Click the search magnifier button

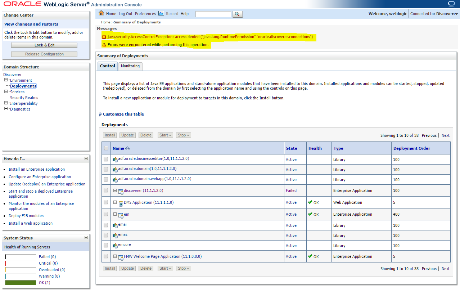[237, 14]
